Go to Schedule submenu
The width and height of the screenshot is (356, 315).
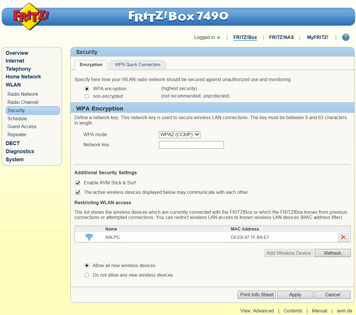[x=17, y=119]
